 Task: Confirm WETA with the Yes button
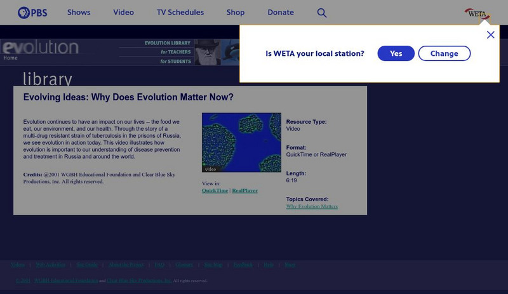(396, 53)
